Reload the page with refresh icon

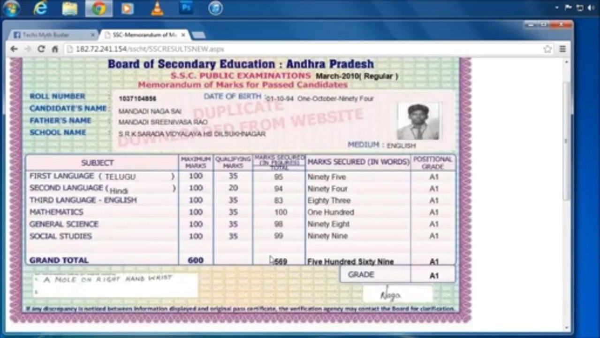(41, 49)
